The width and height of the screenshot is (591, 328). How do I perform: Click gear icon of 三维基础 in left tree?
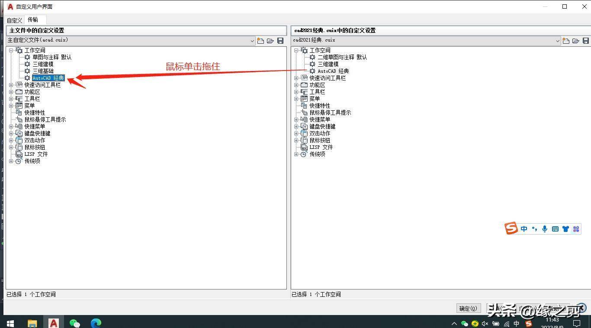[x=27, y=71]
